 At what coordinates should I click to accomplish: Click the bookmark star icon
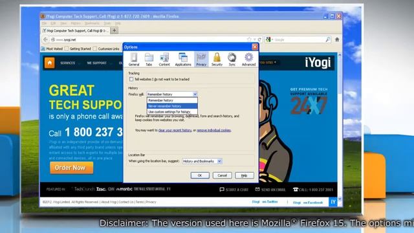pos(249,39)
